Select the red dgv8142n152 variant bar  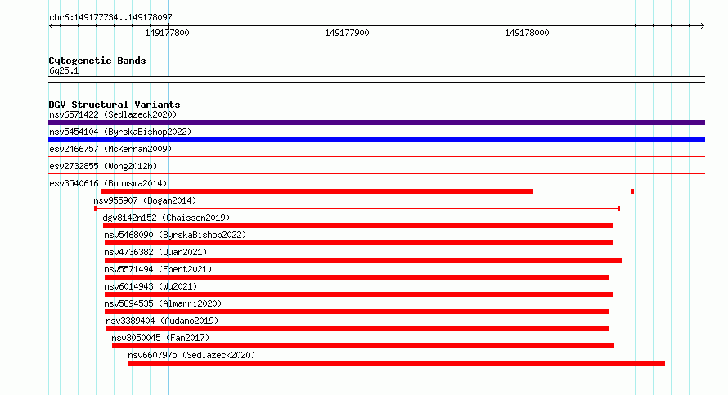point(357,226)
